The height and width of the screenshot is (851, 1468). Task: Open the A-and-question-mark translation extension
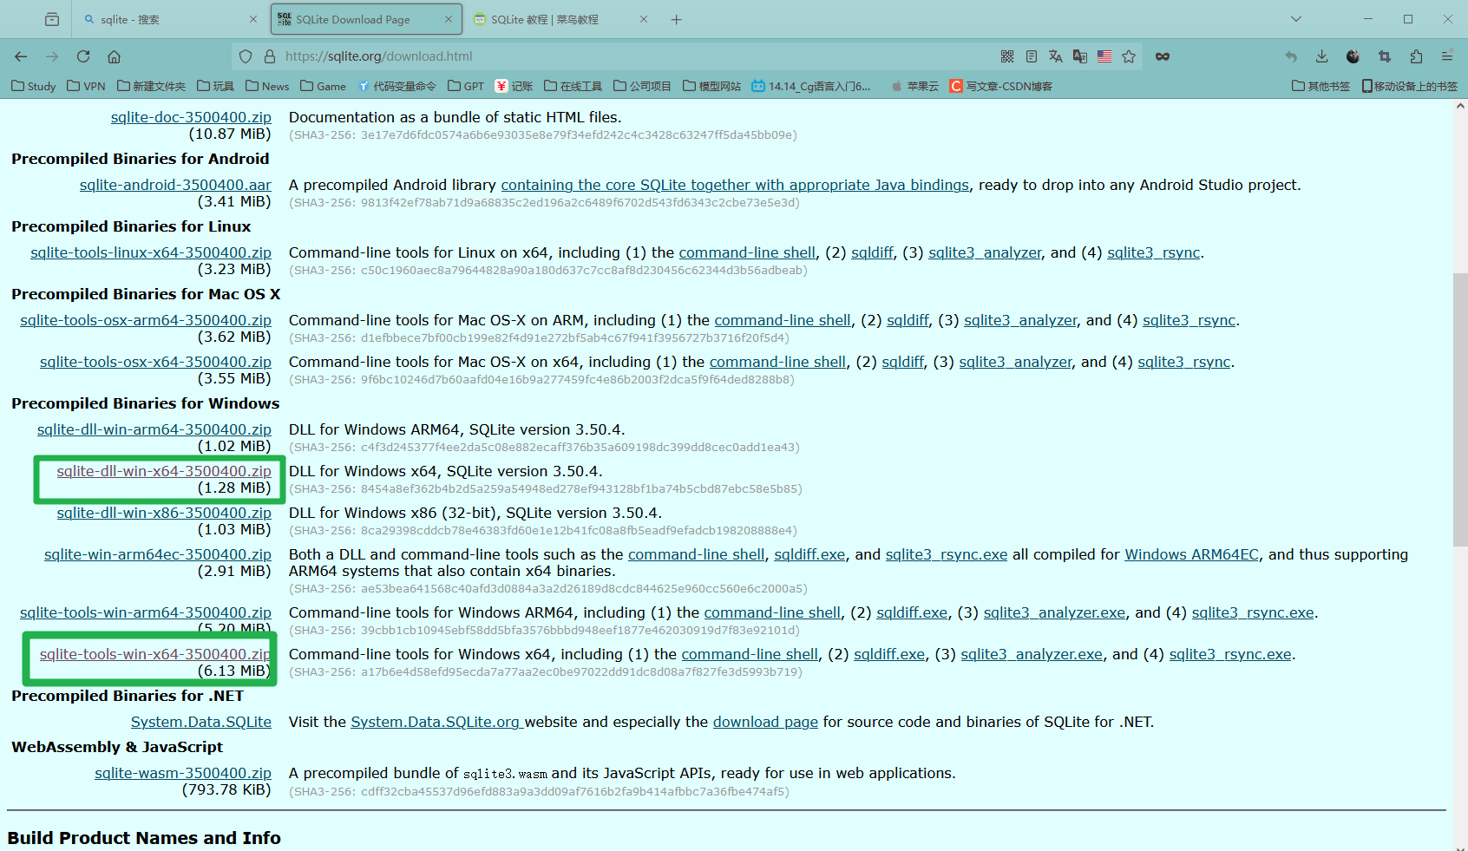1080,56
